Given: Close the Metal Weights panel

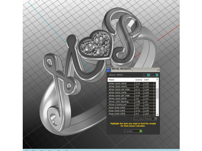Looking at the screenshot, I should pos(158,69).
